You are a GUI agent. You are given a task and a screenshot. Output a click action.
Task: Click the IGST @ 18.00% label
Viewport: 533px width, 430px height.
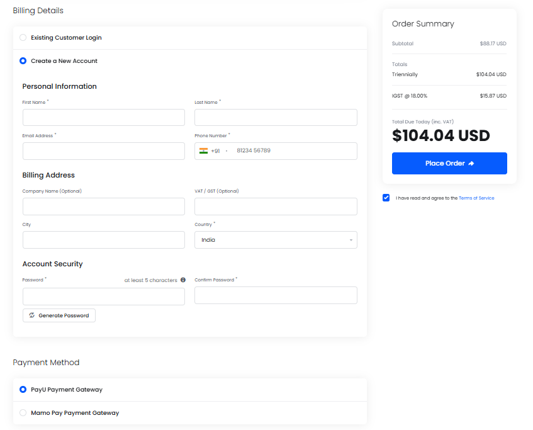click(x=409, y=96)
